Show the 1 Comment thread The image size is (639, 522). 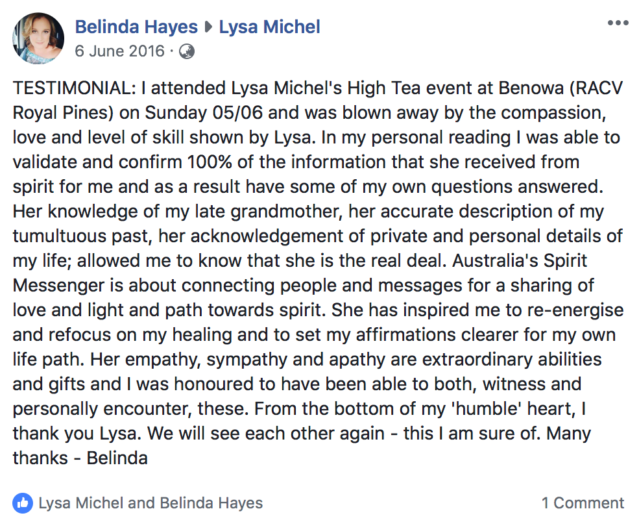pyautogui.click(x=583, y=503)
